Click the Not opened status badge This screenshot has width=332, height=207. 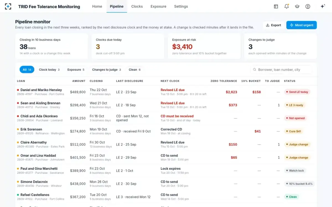point(295,118)
